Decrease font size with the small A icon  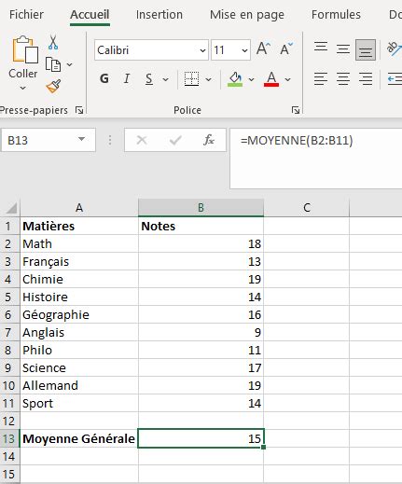pyautogui.click(x=286, y=48)
